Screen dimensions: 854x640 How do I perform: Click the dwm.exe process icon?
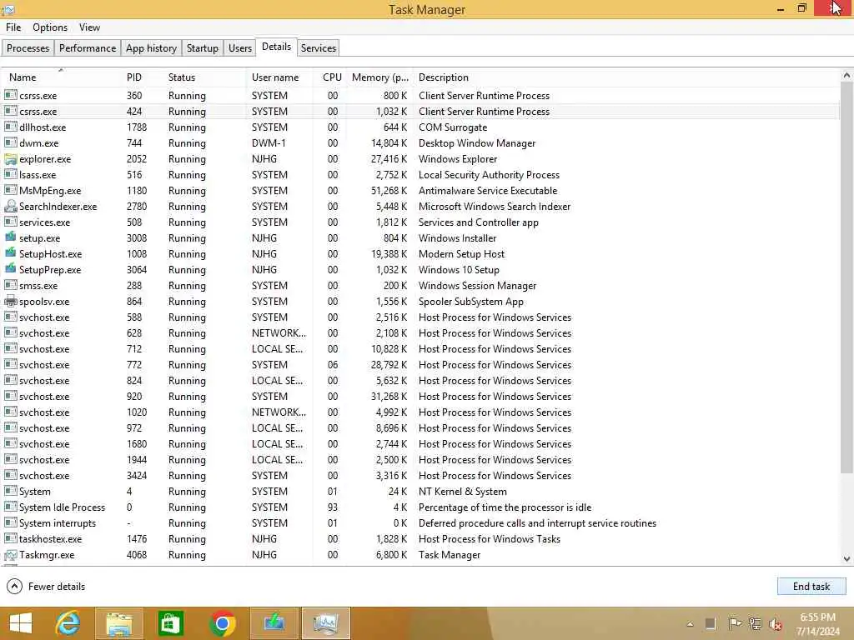coord(10,143)
